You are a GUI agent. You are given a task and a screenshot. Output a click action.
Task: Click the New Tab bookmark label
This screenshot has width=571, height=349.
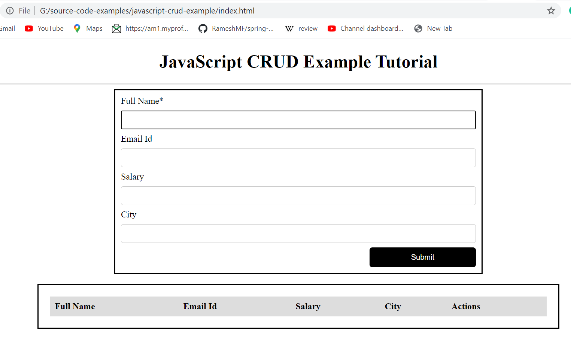coord(440,28)
